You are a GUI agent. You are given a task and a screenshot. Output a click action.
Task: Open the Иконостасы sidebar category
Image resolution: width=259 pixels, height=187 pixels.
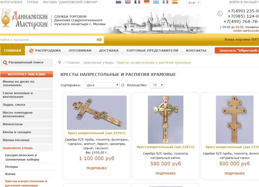pyautogui.click(x=27, y=124)
